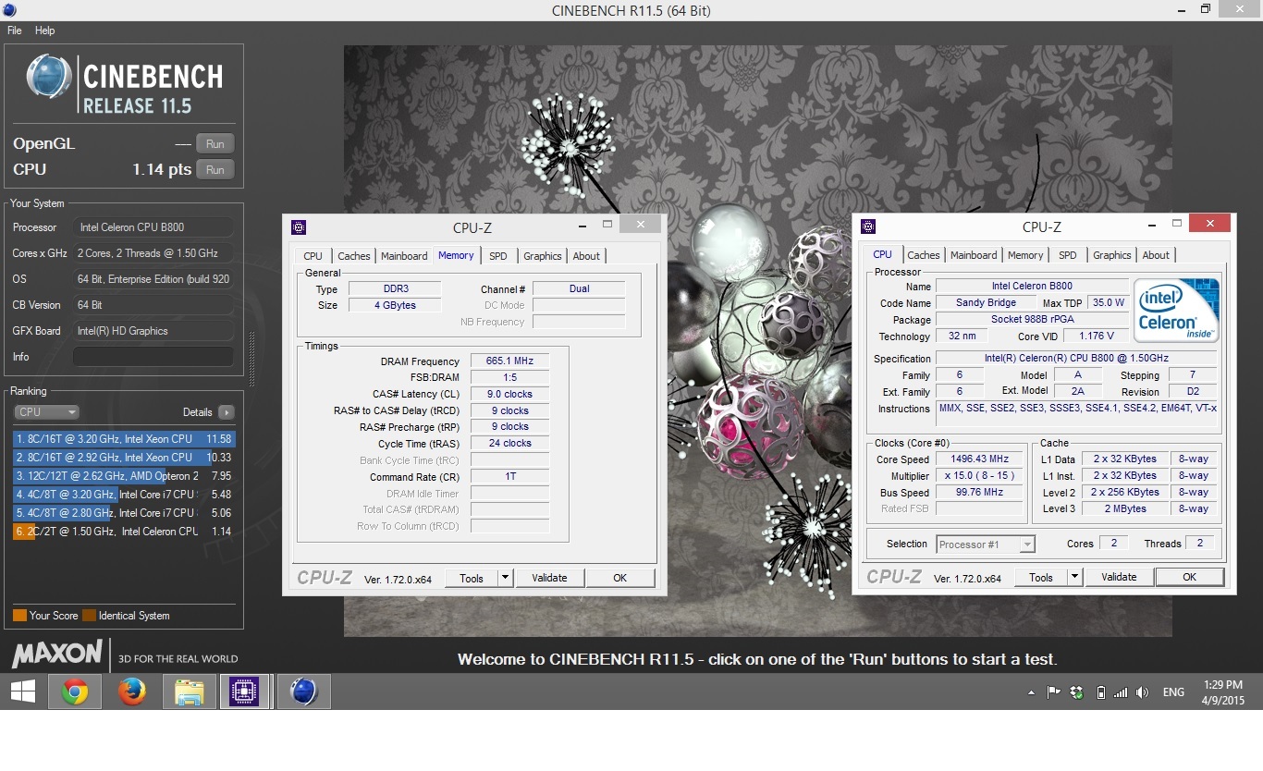This screenshot has height=771, width=1263.
Task: Minimize the right CPU-Z window
Action: pyautogui.click(x=1152, y=224)
